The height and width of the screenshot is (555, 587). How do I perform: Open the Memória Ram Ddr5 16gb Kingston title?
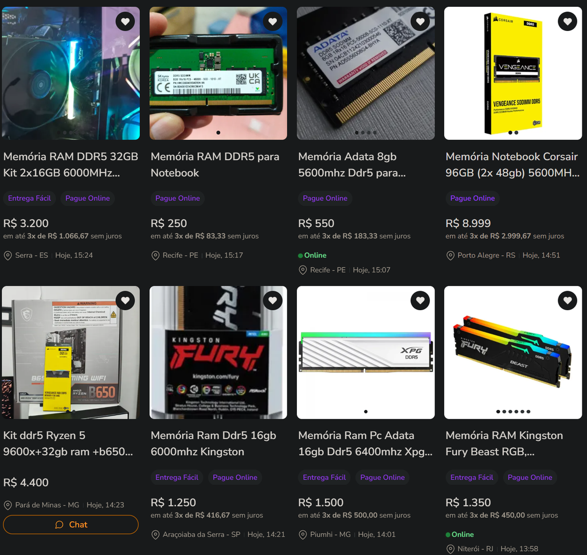pyautogui.click(x=213, y=443)
